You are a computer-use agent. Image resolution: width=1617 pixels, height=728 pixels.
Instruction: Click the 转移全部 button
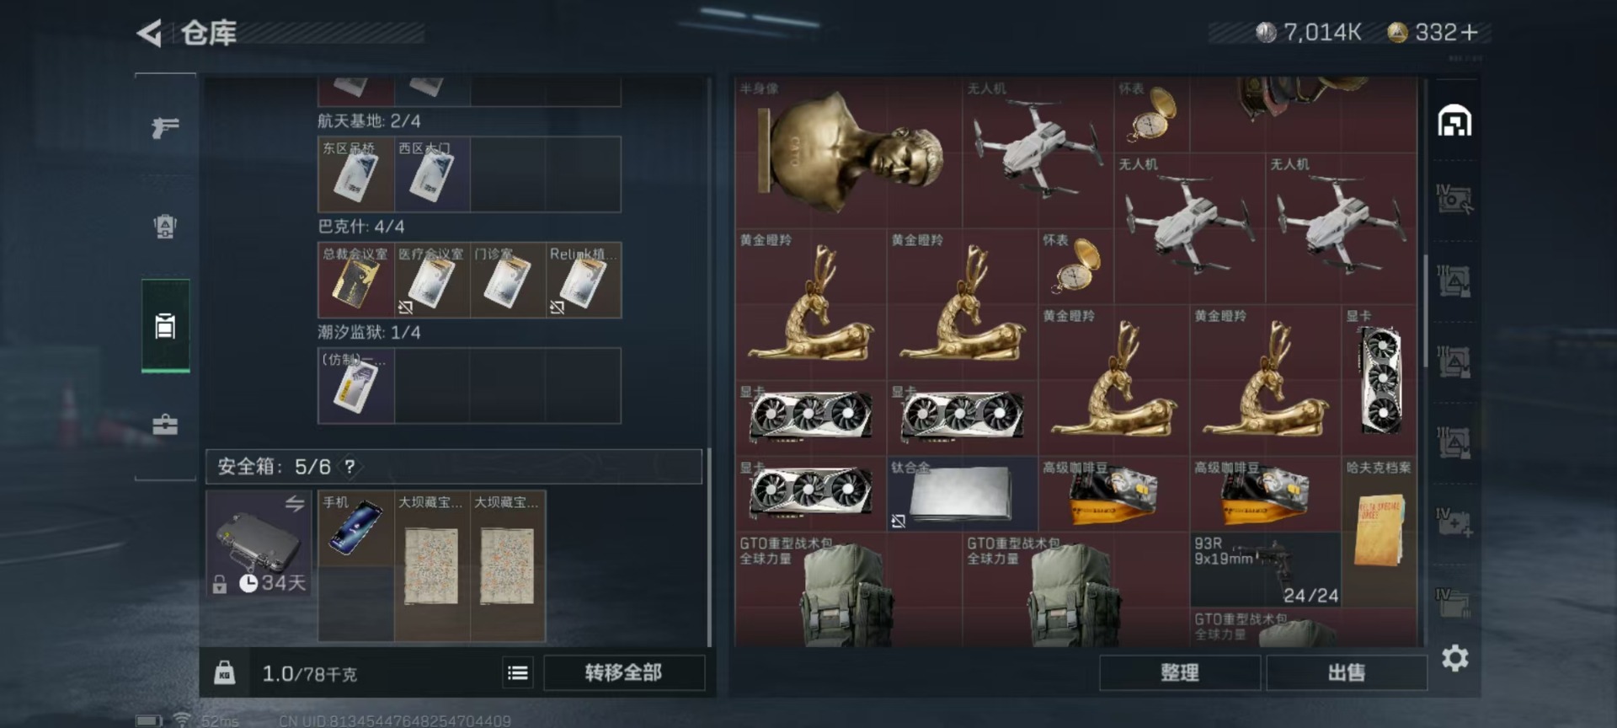(623, 672)
